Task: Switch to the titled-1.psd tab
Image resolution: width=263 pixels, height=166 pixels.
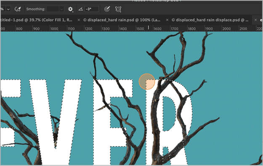Action: pos(37,20)
